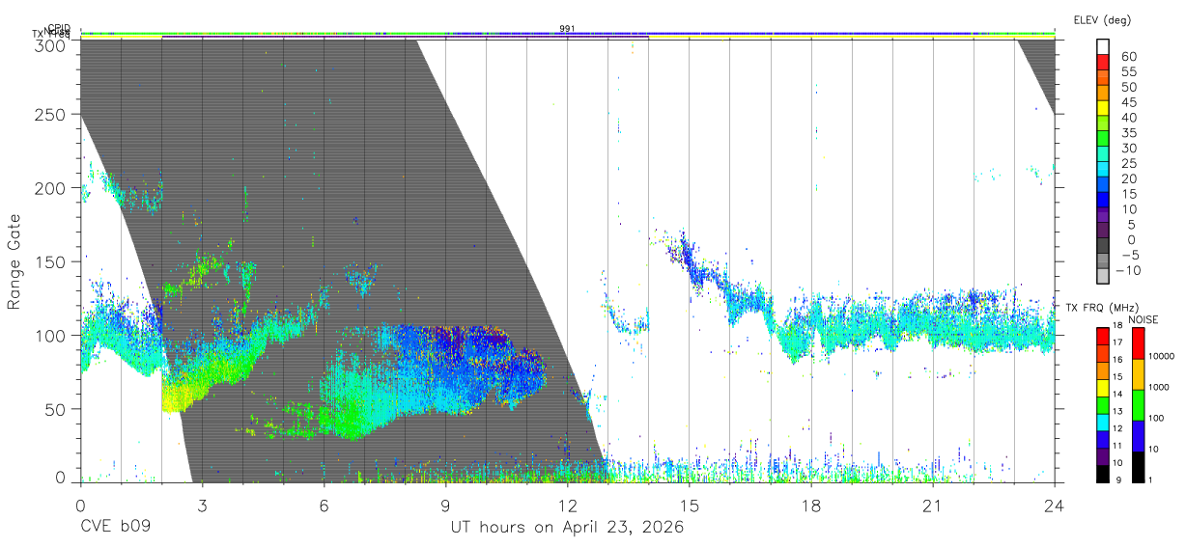1186x547 pixels.
Task: Click the 9 tick on the UT hours axis
Action: point(445,506)
